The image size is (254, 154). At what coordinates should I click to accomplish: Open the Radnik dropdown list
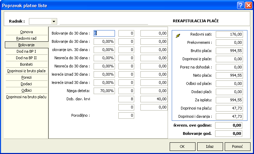54,21
